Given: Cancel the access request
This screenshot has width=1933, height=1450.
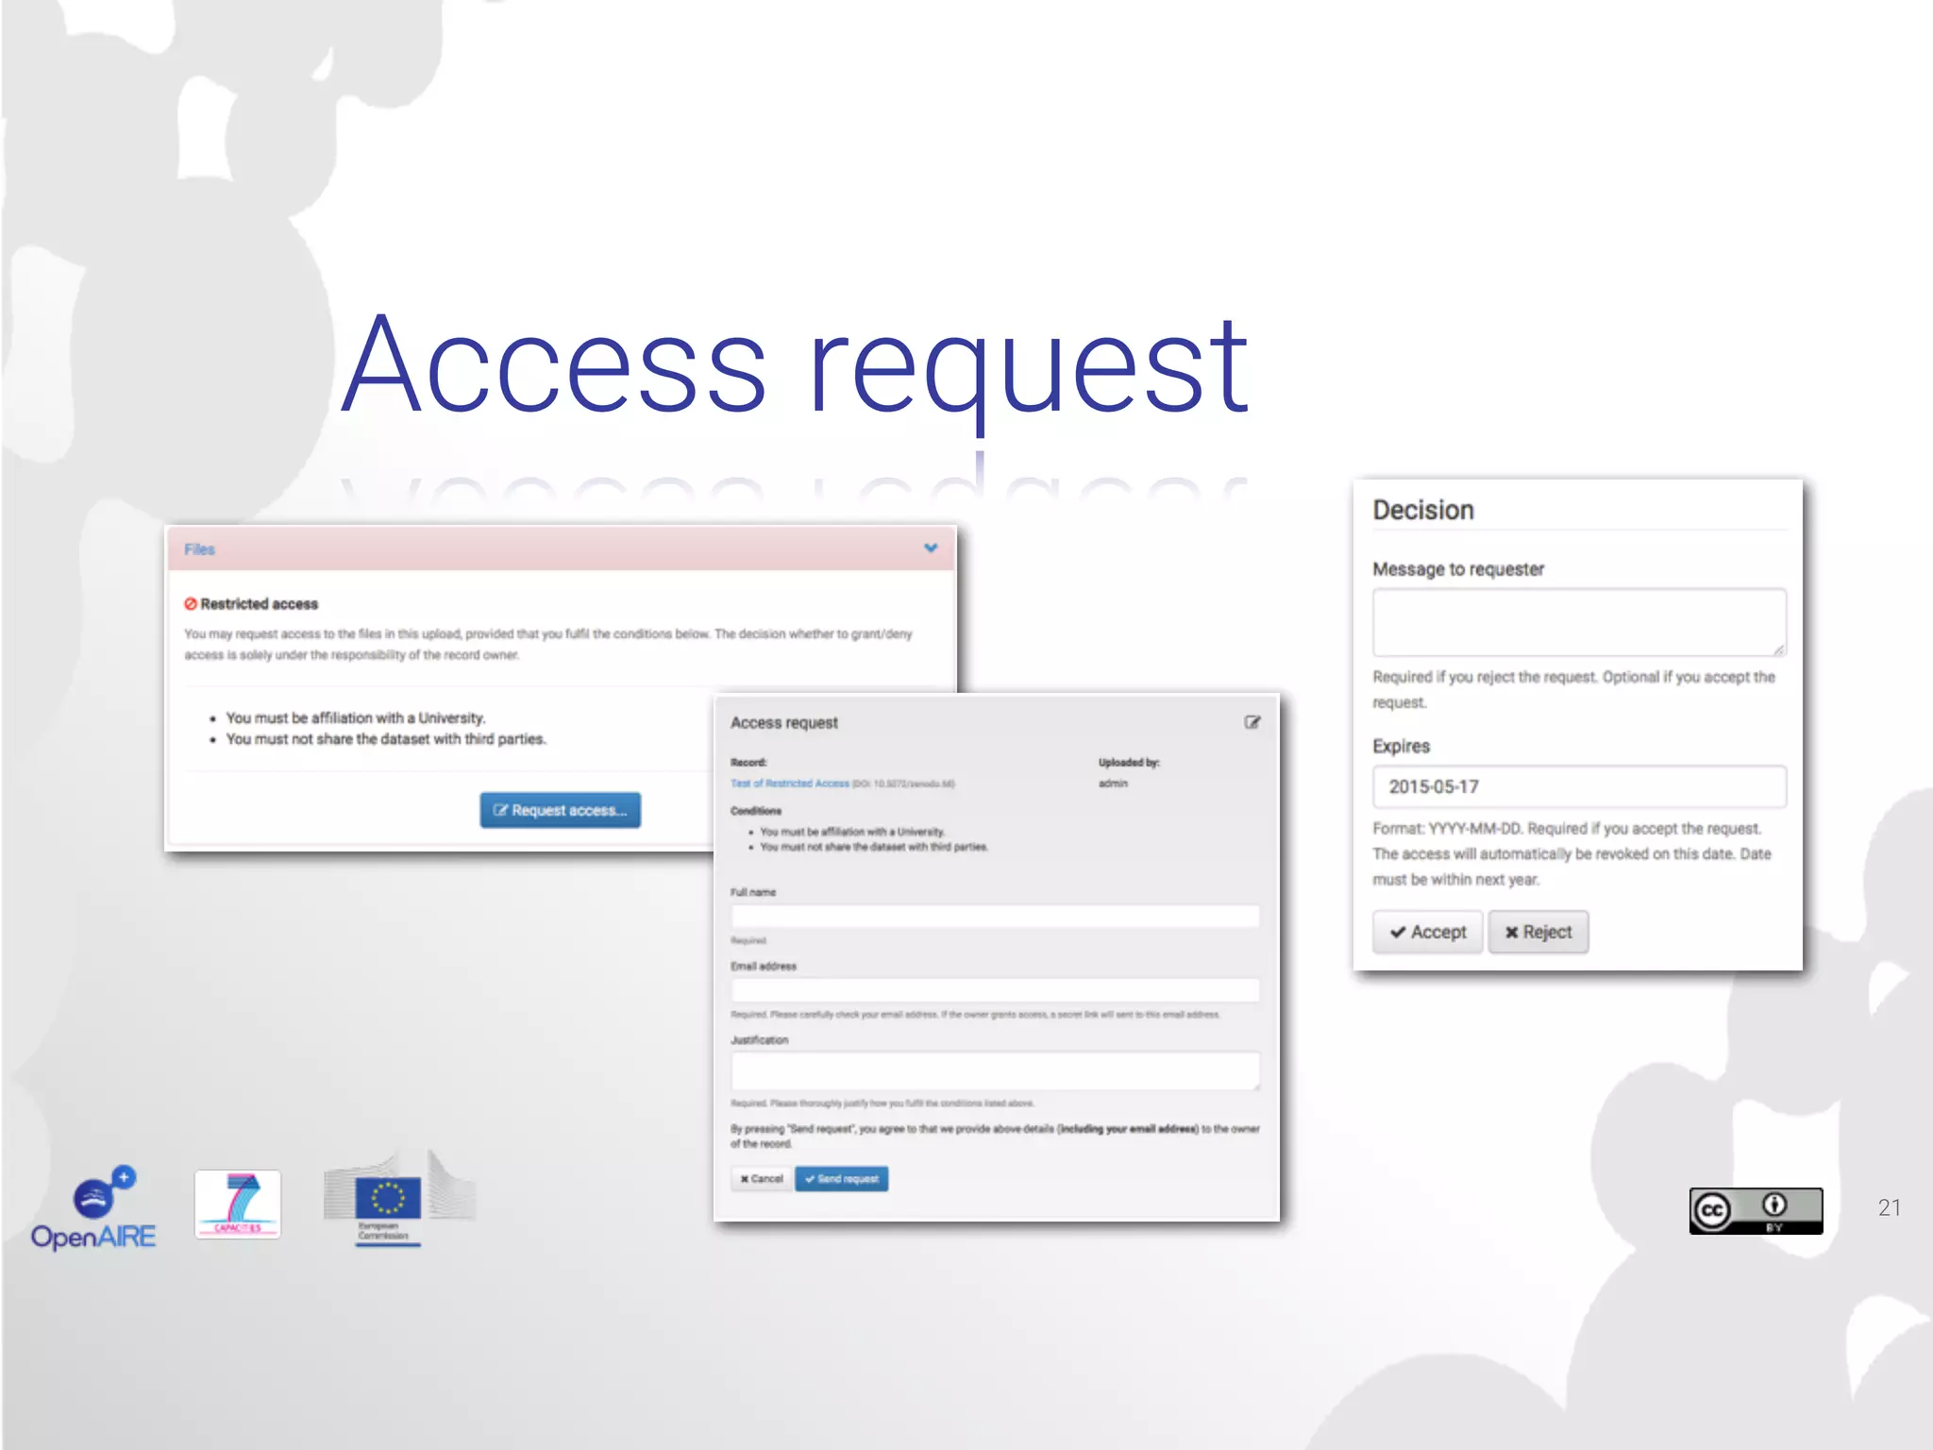Looking at the screenshot, I should (762, 1179).
